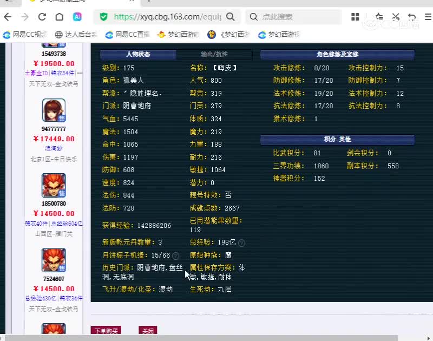Click the scissors screenshot icon in the toolbar
The height and width of the screenshot is (341, 433).
point(396,17)
